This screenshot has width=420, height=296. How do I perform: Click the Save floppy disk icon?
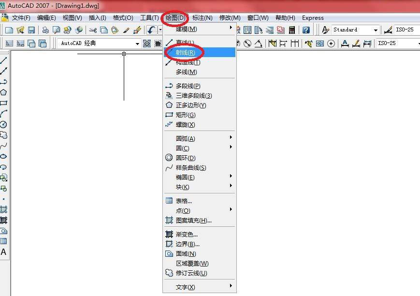(x=31, y=30)
